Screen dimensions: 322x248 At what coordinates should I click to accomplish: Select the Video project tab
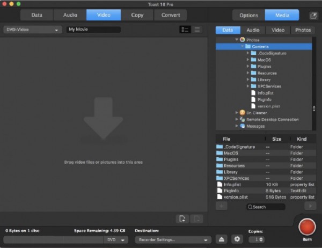(x=104, y=15)
